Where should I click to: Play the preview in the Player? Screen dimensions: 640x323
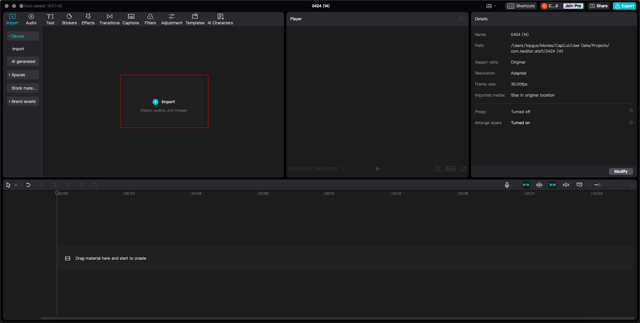[378, 169]
